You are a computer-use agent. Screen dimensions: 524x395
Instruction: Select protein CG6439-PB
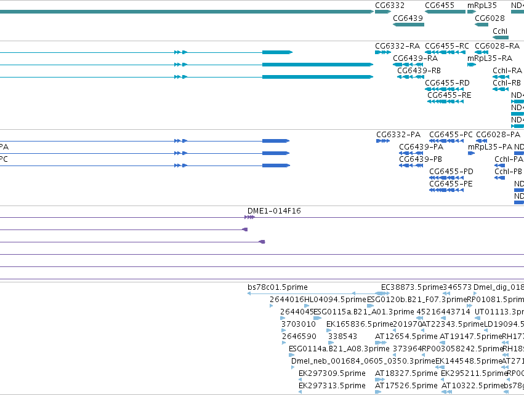[x=421, y=159]
